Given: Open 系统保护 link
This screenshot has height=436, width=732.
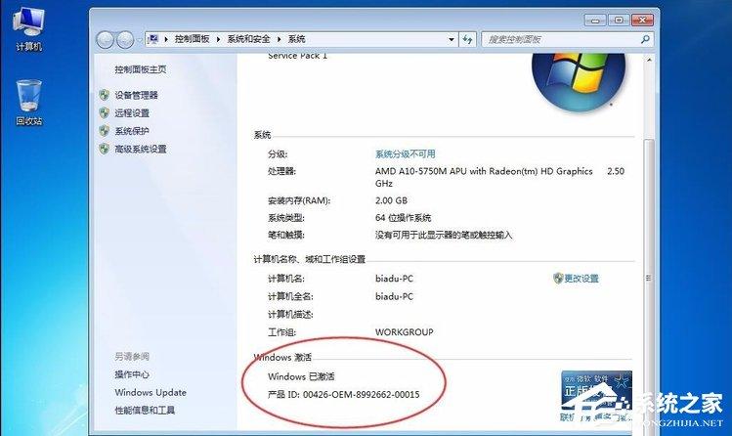Looking at the screenshot, I should pyautogui.click(x=132, y=131).
